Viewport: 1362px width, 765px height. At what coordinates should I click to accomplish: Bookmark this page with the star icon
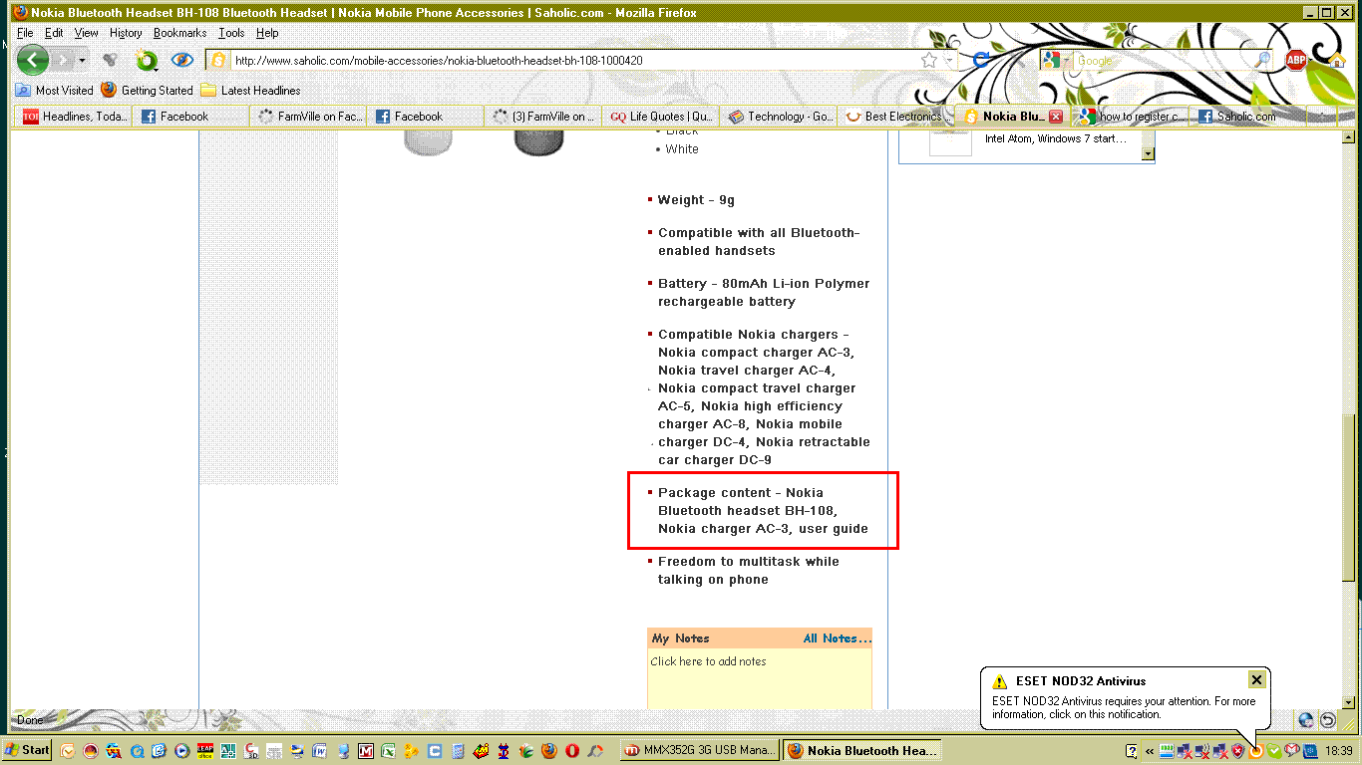929,61
